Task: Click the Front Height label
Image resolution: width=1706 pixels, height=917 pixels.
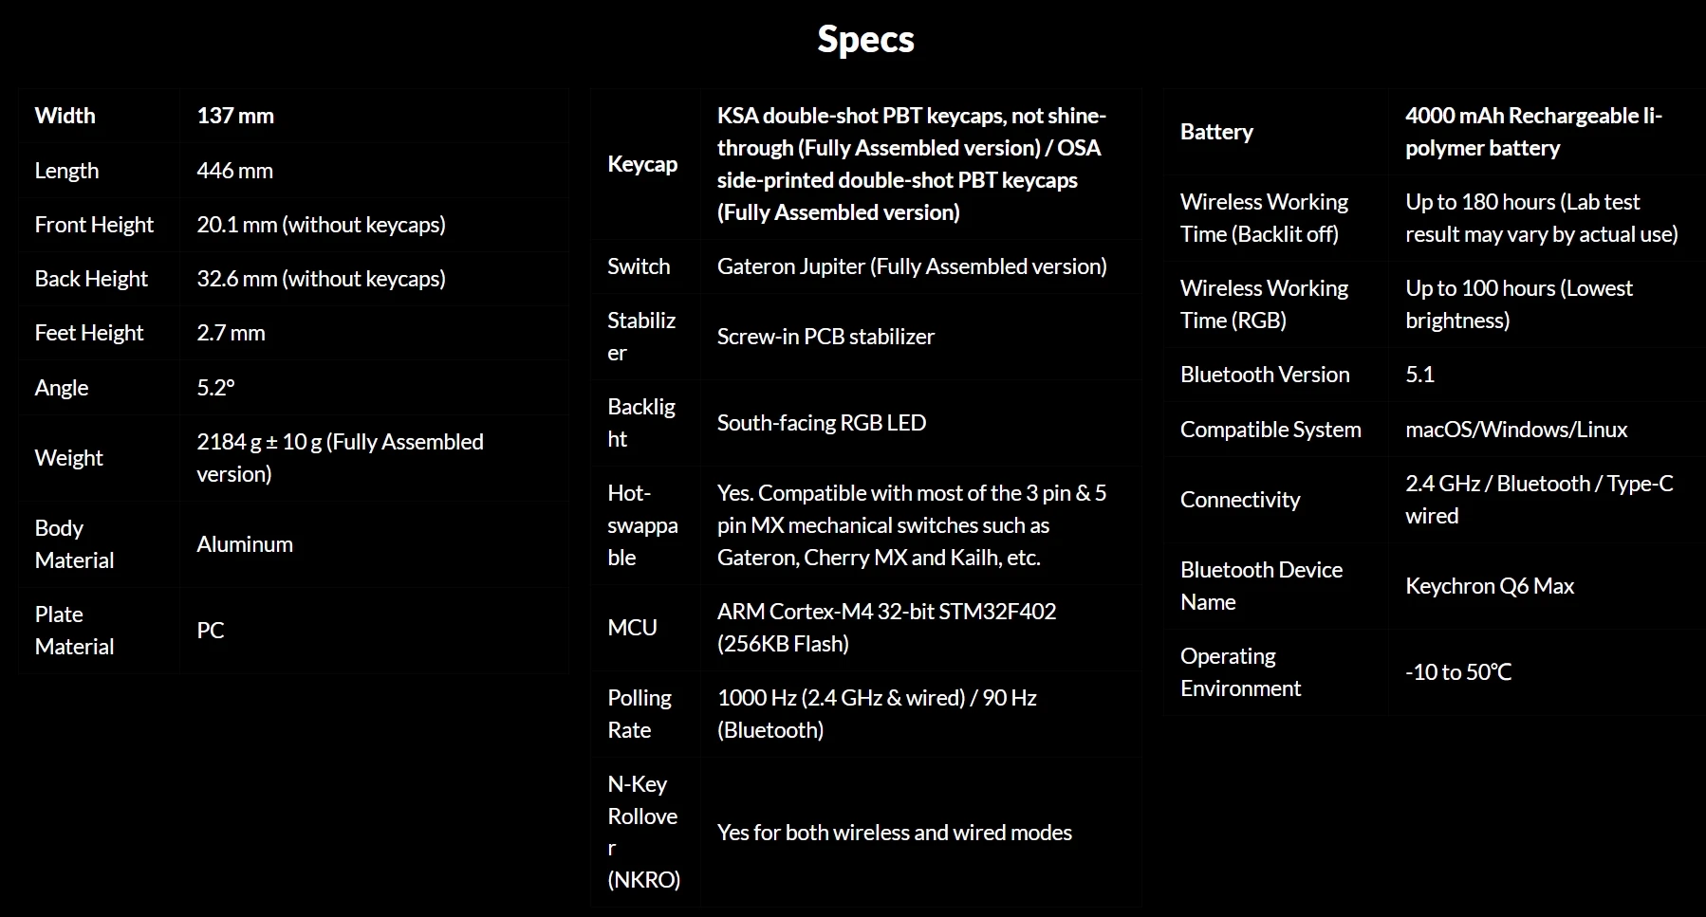Action: 94,225
